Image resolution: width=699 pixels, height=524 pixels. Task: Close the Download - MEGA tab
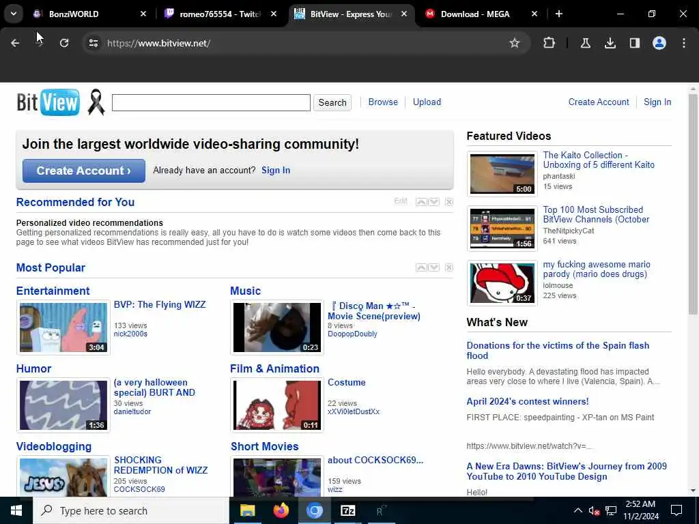[x=534, y=14]
